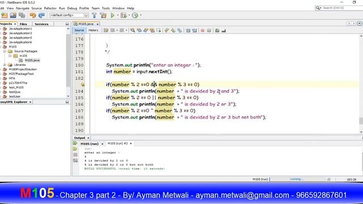Image resolution: width=363 pixels, height=204 pixels.
Task: Expand the Libraries tree node
Action: [x=5, y=65]
